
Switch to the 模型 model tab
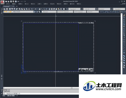4,95
